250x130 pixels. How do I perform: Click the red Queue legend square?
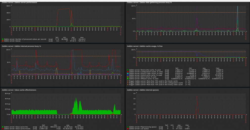(x=3, y=41)
